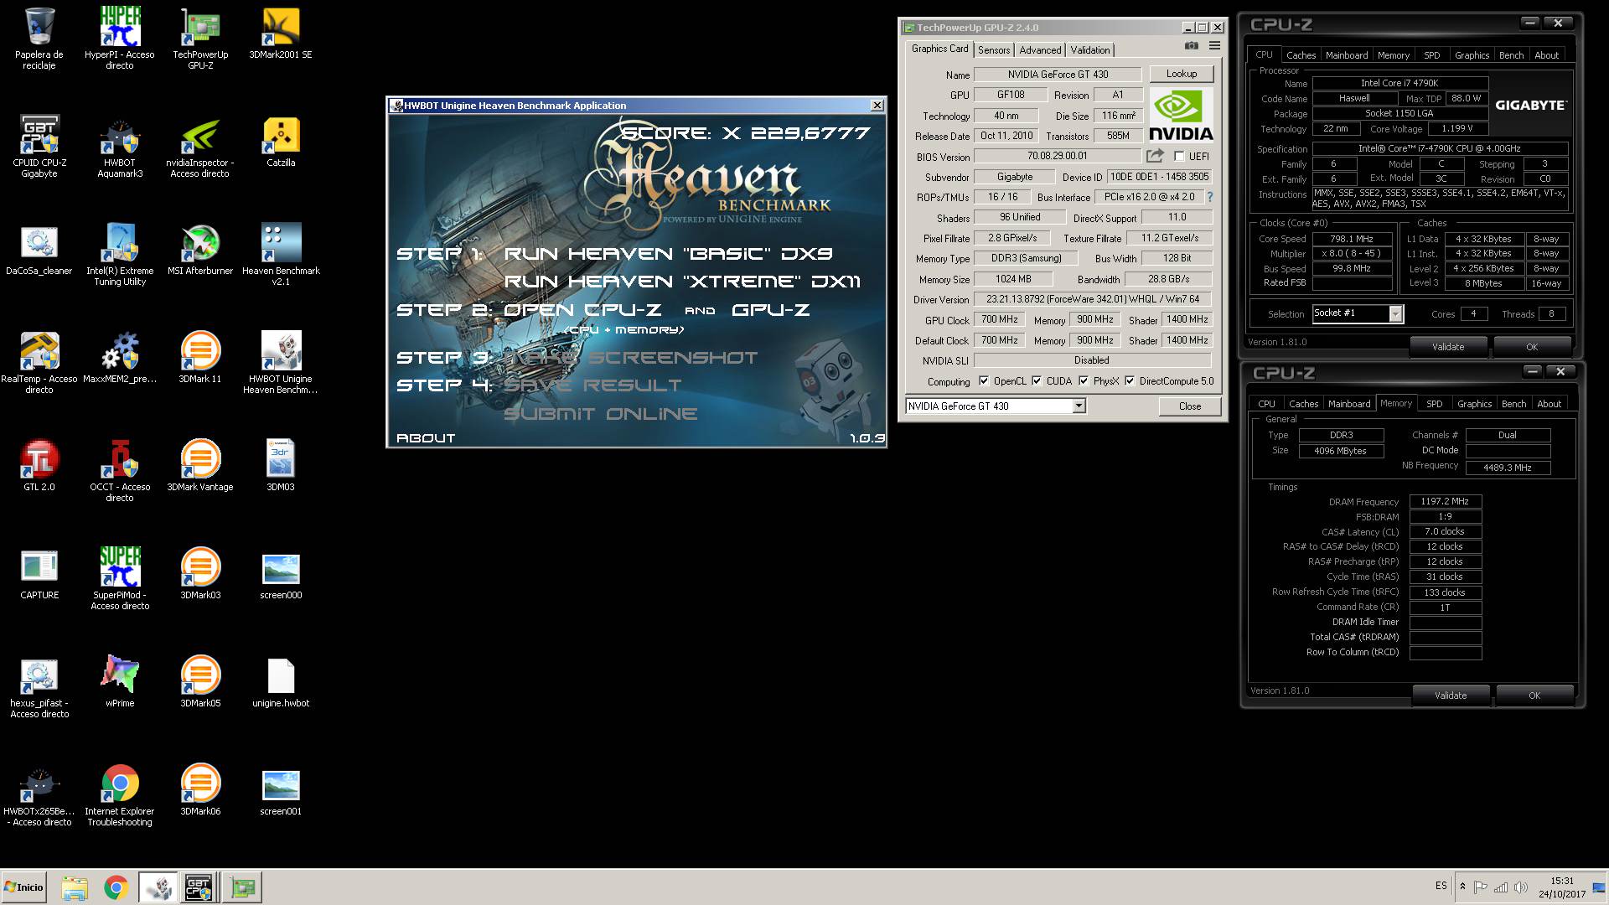Viewport: 1609px width, 905px height.
Task: Select the Intel Extreme Tuning Utility icon
Action: (x=120, y=254)
